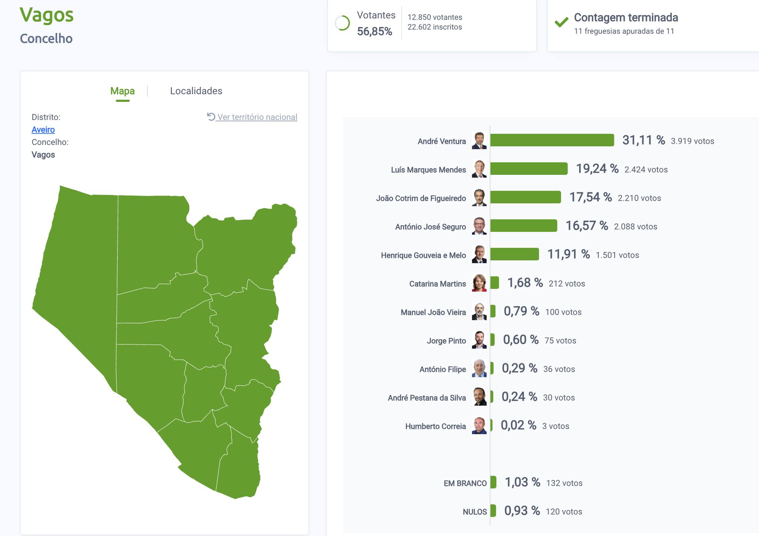Select the Mapa tab
This screenshot has height=536, width=759.
point(122,91)
